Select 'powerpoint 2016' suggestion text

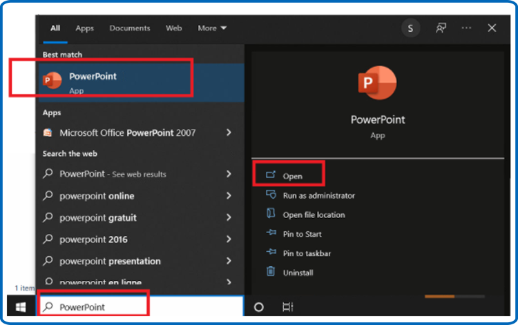tap(93, 239)
